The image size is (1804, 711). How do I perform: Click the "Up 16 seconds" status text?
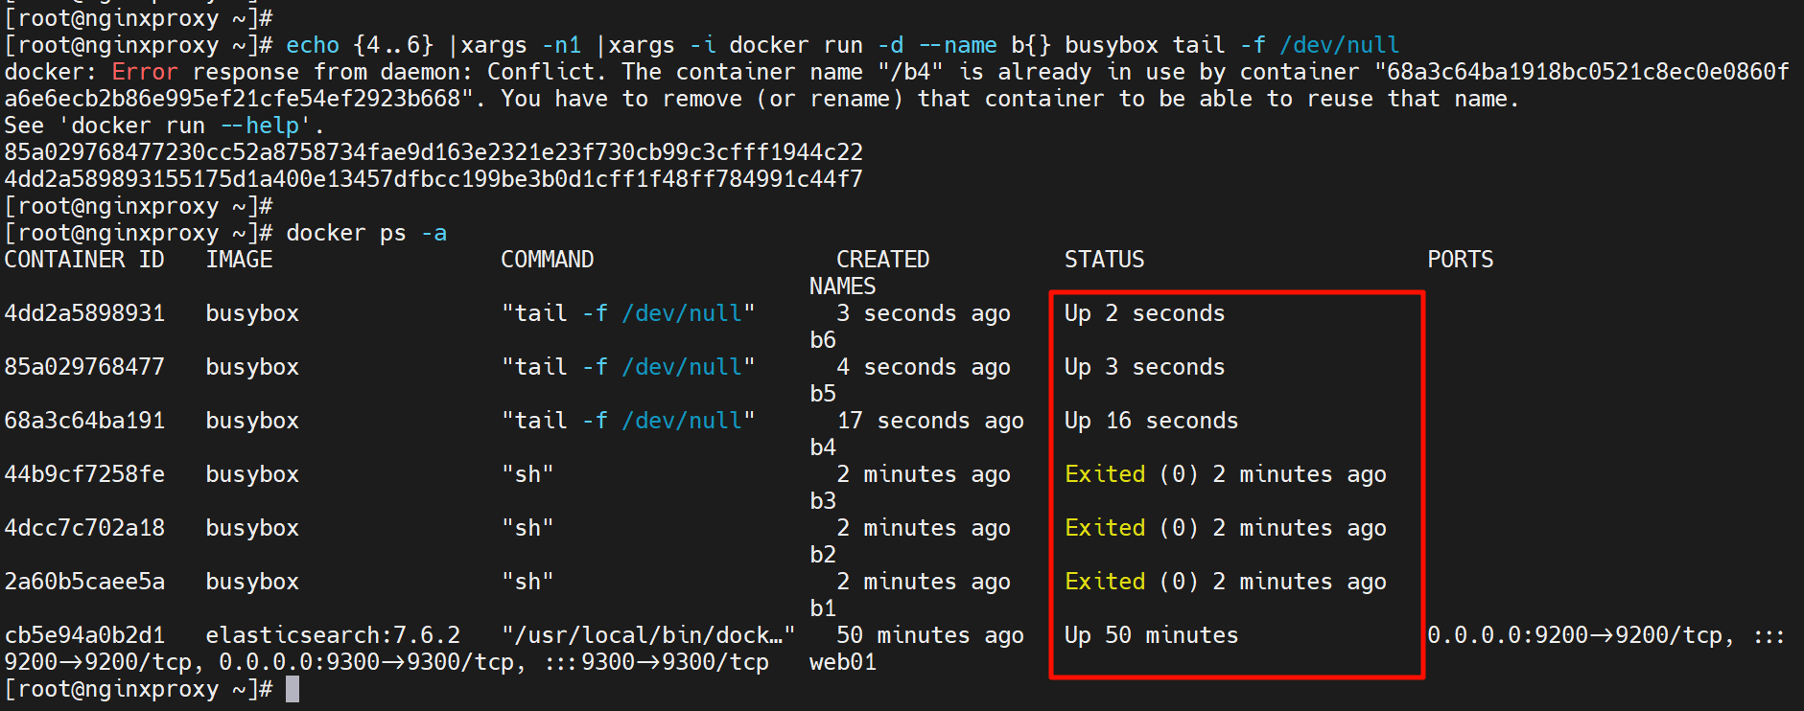click(1151, 421)
